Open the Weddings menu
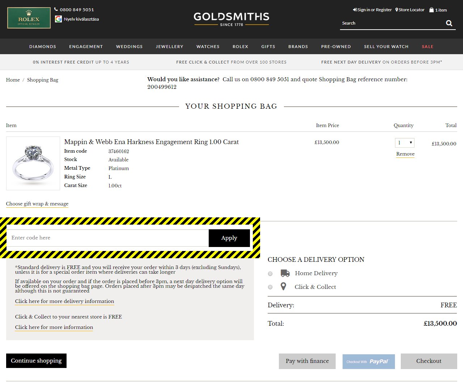This screenshot has height=390, width=463. click(129, 47)
